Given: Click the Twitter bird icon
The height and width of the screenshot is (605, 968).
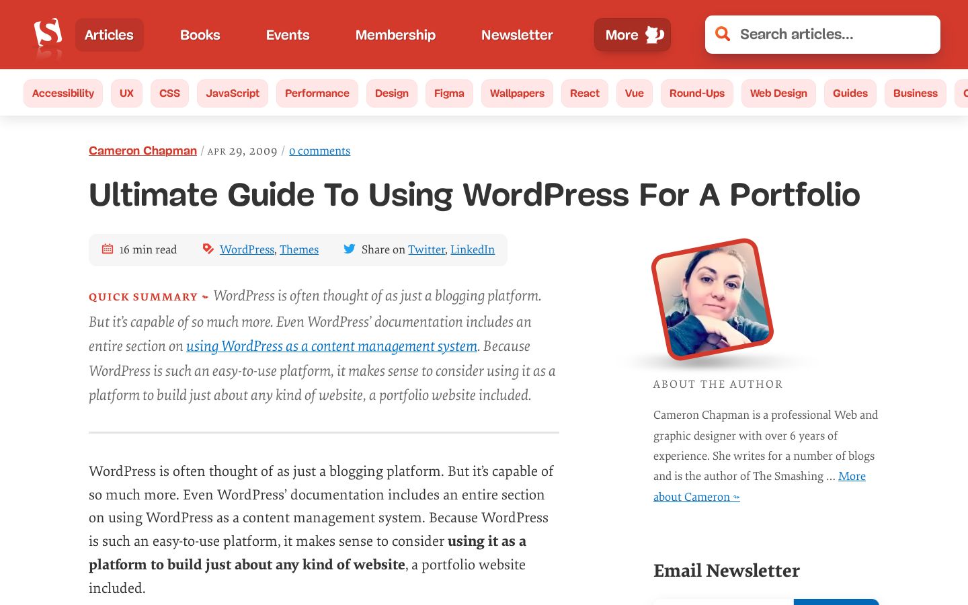Looking at the screenshot, I should pos(350,249).
